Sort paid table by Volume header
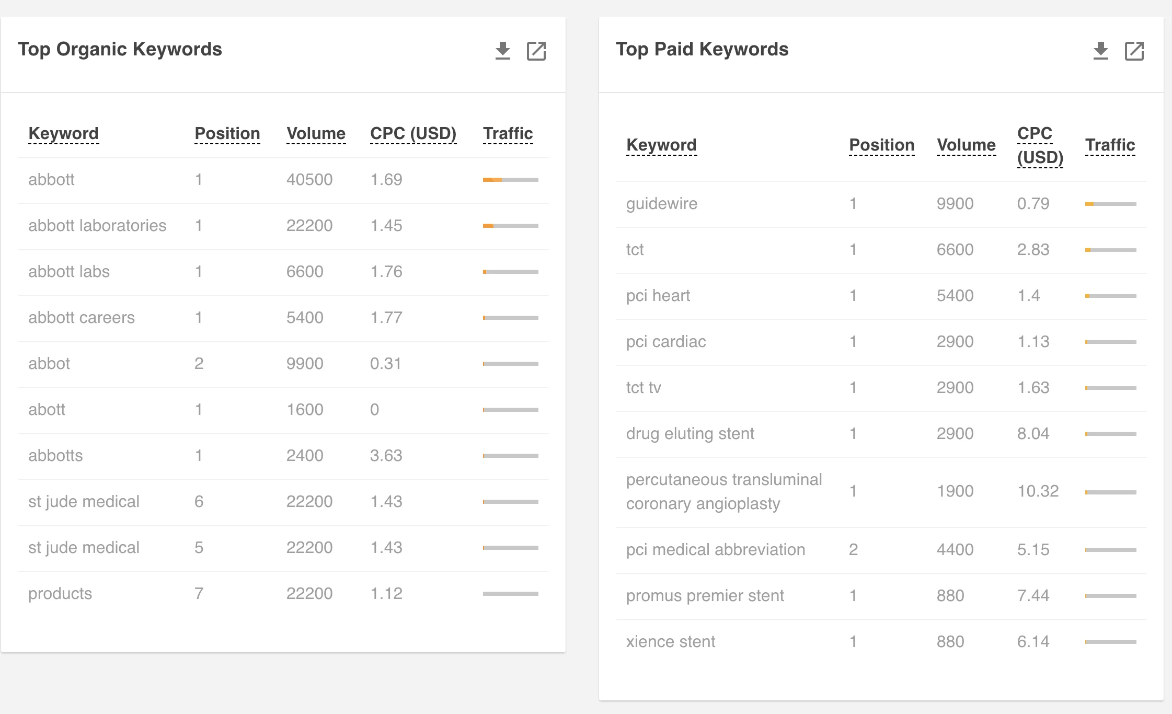 coord(966,145)
